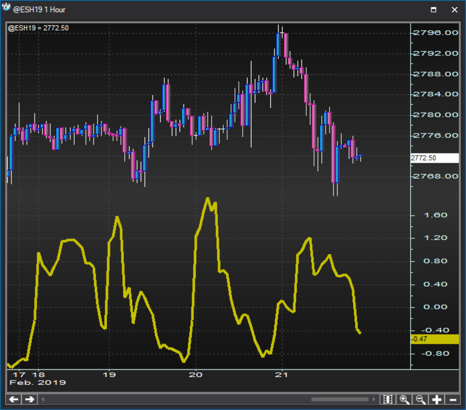Viewport: 466px width, 410px height.
Task: Click the '@ESH19 1 Hour' window title
Action: (x=39, y=10)
